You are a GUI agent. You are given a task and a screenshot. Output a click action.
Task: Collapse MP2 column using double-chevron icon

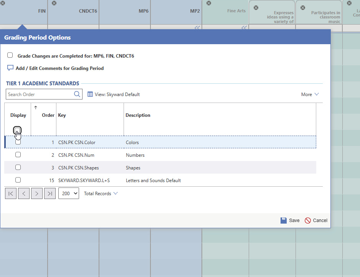pos(197,28)
